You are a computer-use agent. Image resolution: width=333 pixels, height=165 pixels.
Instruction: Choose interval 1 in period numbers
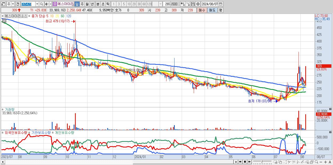114,4
